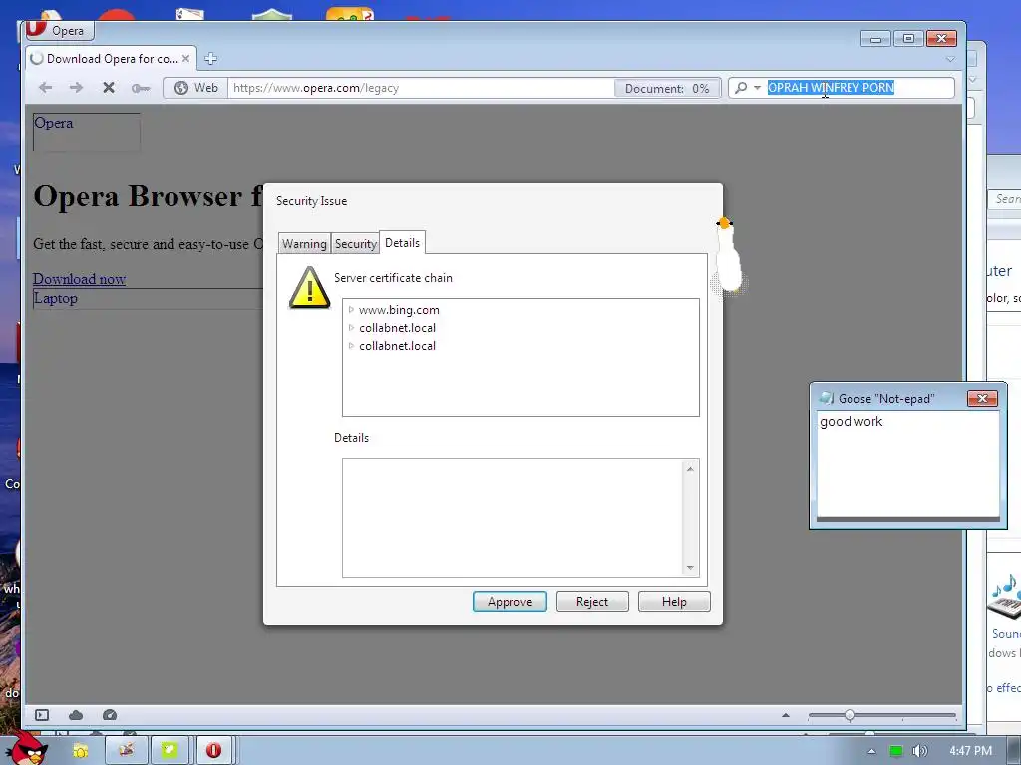Switch to the Warning tab
Image resolution: width=1021 pixels, height=765 pixels.
304,243
